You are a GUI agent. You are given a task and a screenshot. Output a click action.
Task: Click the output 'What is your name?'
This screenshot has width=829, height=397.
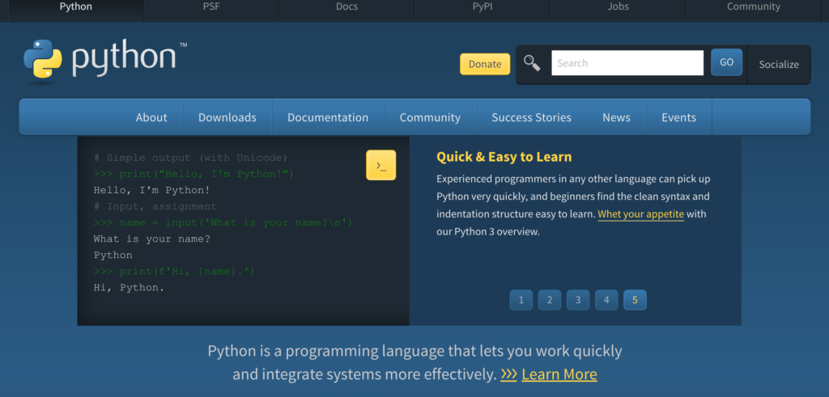point(151,239)
